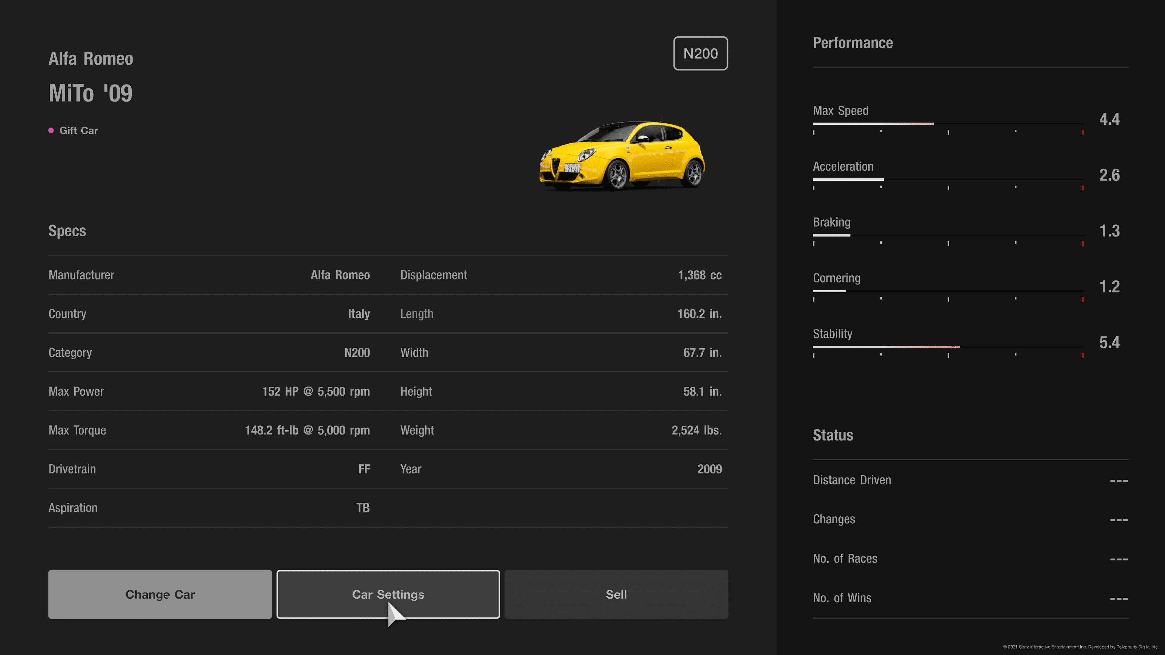This screenshot has width=1165, height=655.
Task: Click the Displacement value 1,368 cc
Action: pos(700,275)
